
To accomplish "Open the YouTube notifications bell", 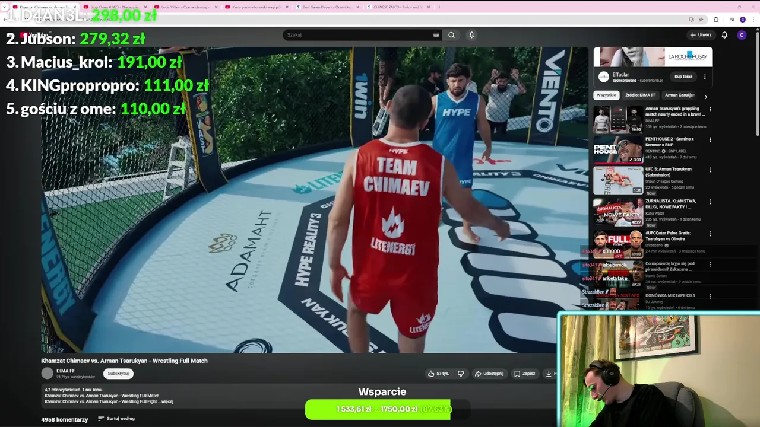I will [724, 35].
